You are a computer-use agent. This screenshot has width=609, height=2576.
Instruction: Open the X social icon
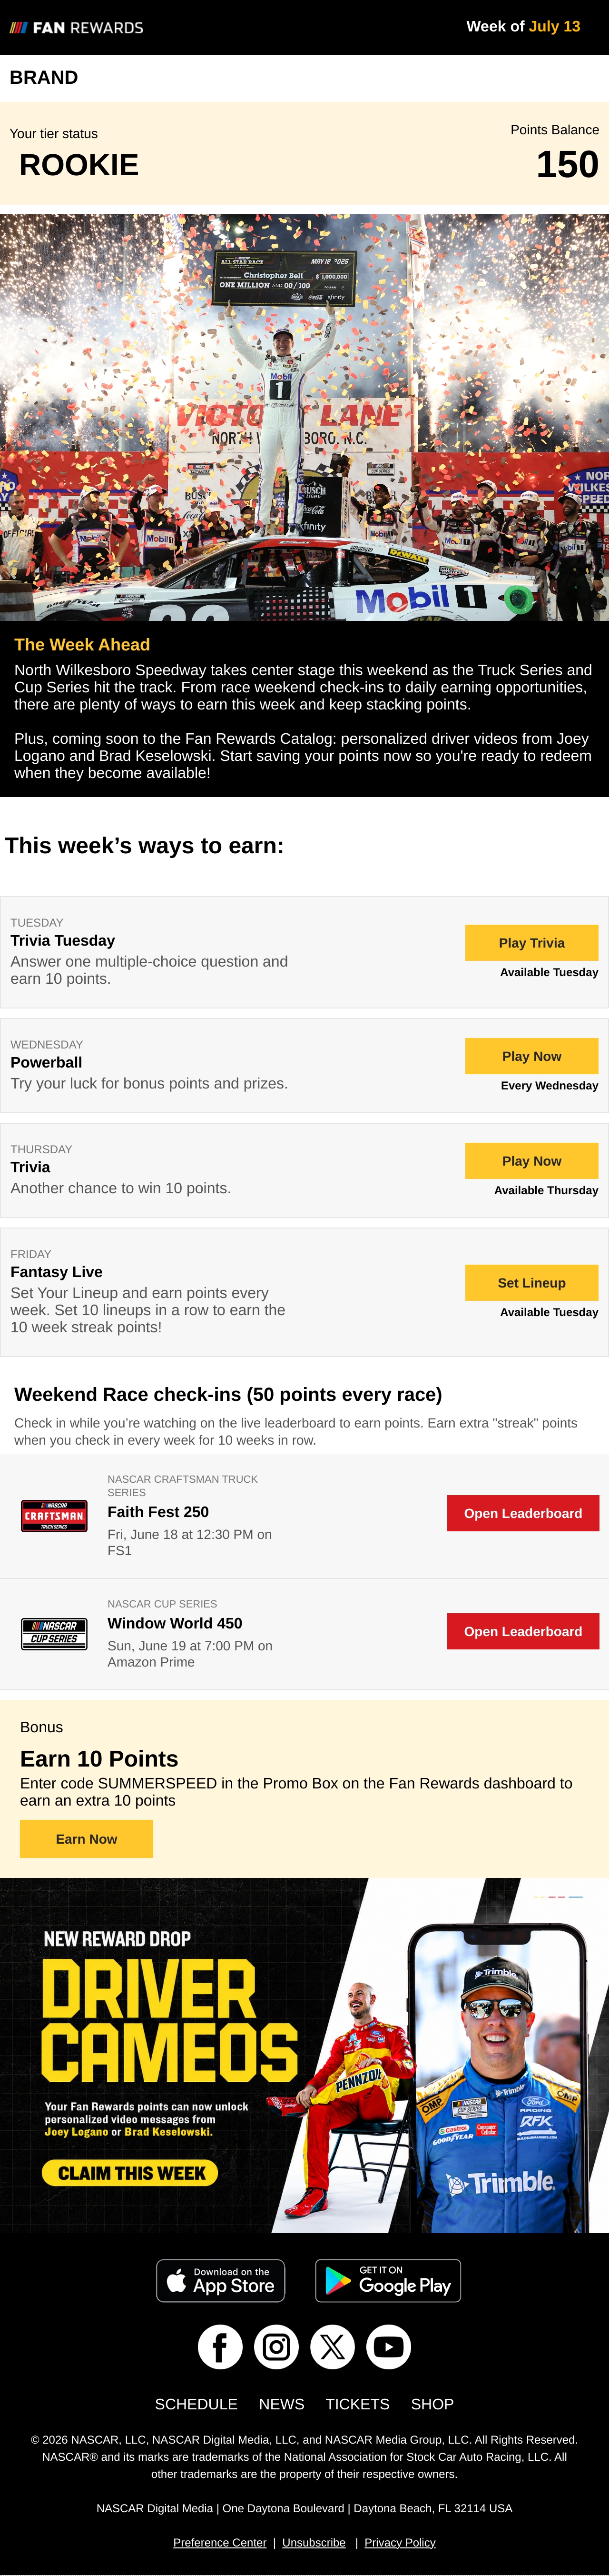point(332,2346)
